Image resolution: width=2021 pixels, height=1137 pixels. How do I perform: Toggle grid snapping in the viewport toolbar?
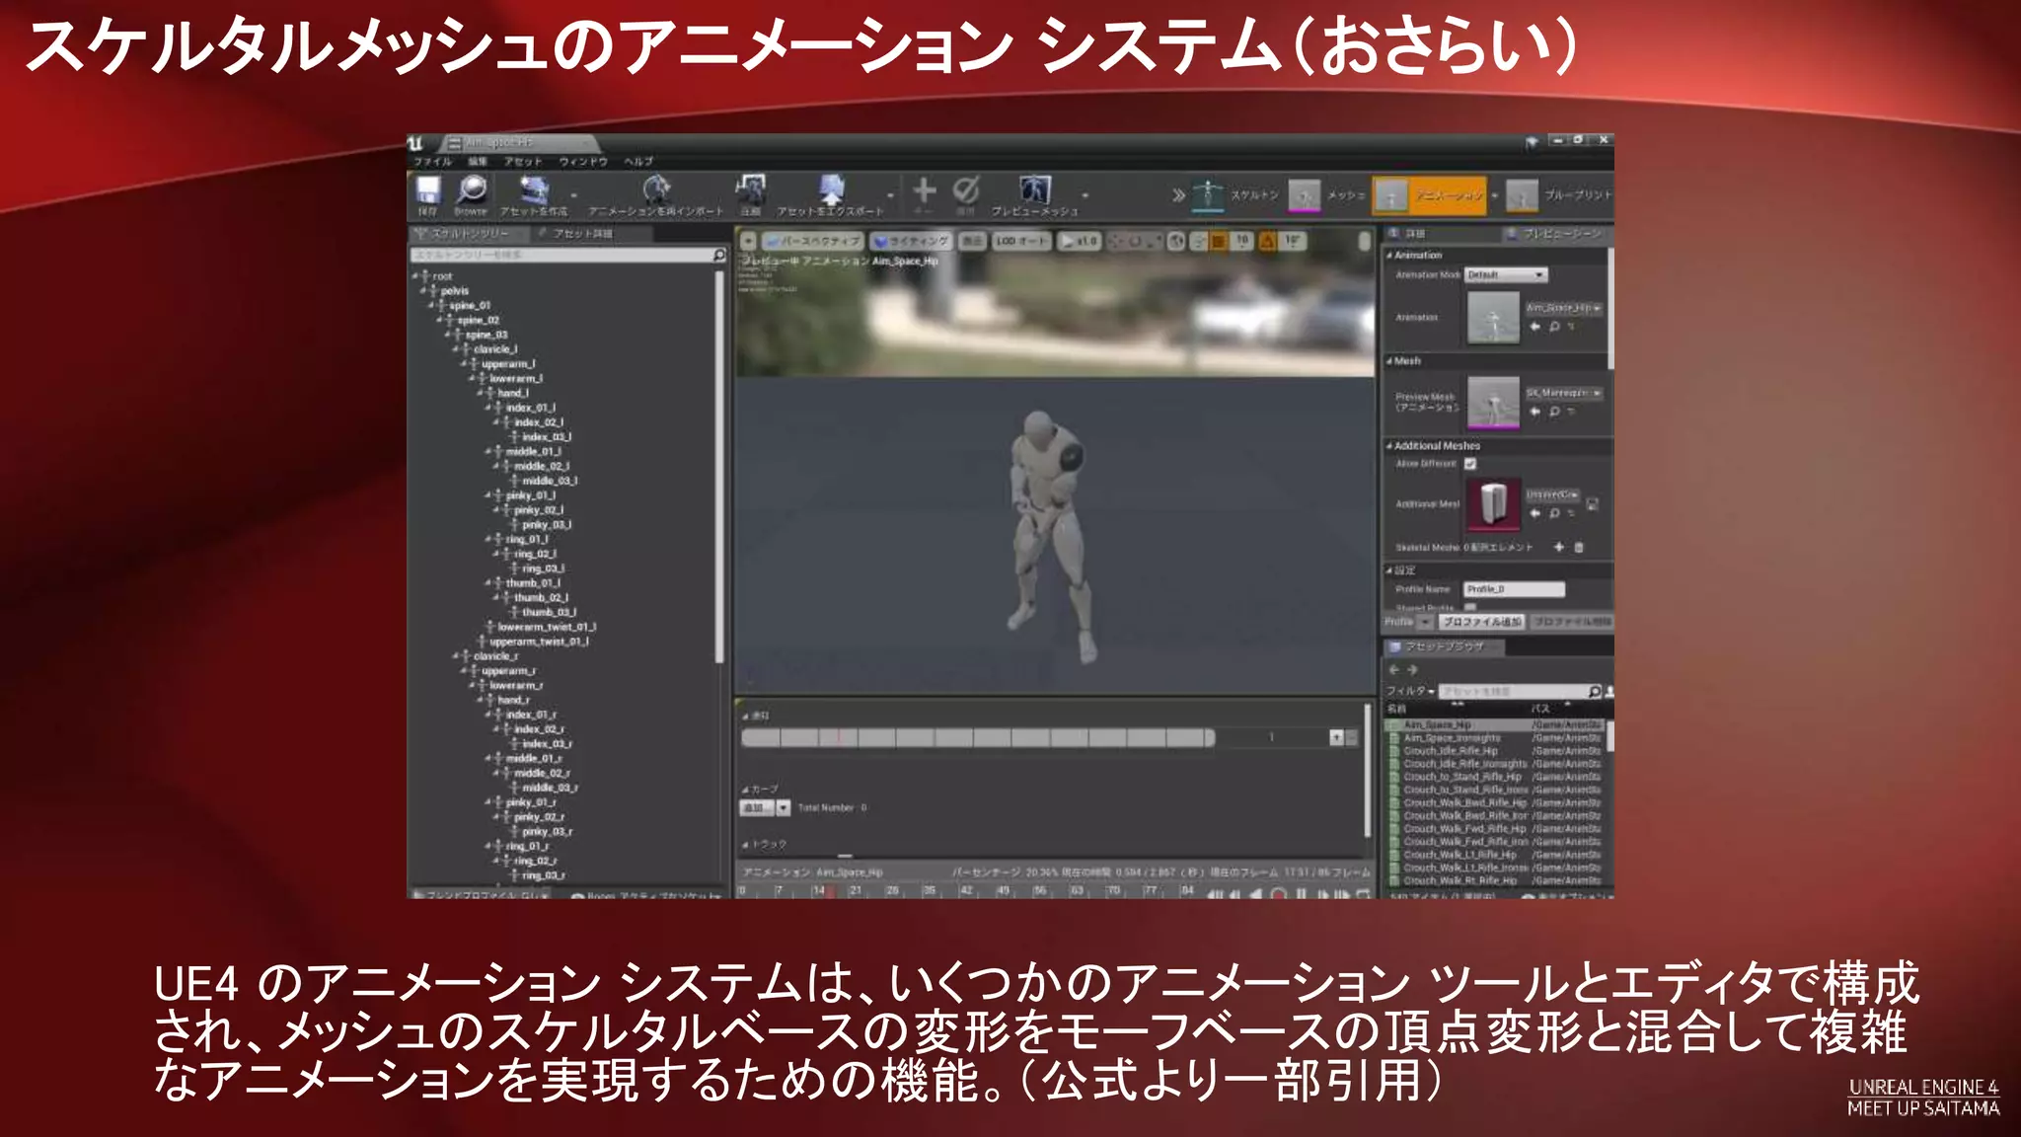pyautogui.click(x=1220, y=241)
